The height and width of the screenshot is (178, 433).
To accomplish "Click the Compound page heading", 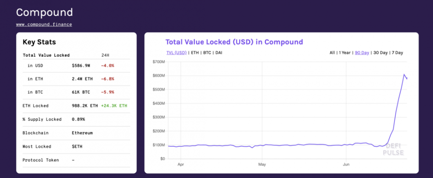I will point(44,12).
